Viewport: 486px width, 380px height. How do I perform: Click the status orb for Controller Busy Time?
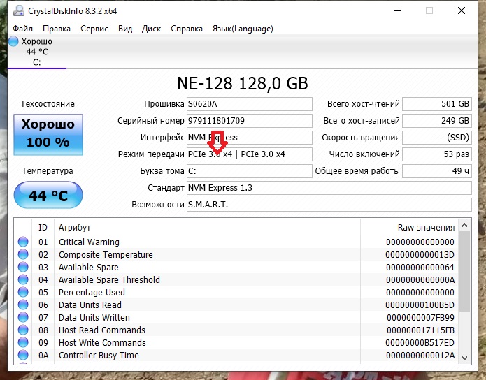click(x=23, y=356)
